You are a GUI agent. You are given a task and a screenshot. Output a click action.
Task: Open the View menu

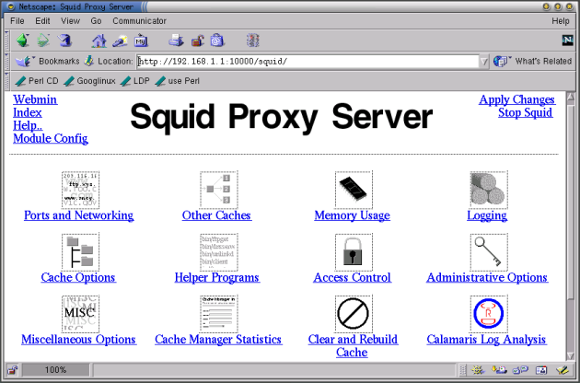[x=70, y=21]
